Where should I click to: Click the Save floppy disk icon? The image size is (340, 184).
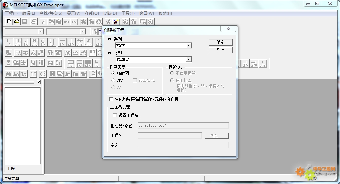pyautogui.click(x=24, y=22)
